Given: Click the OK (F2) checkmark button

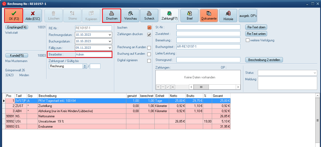Looking at the screenshot, I should 14,16.
